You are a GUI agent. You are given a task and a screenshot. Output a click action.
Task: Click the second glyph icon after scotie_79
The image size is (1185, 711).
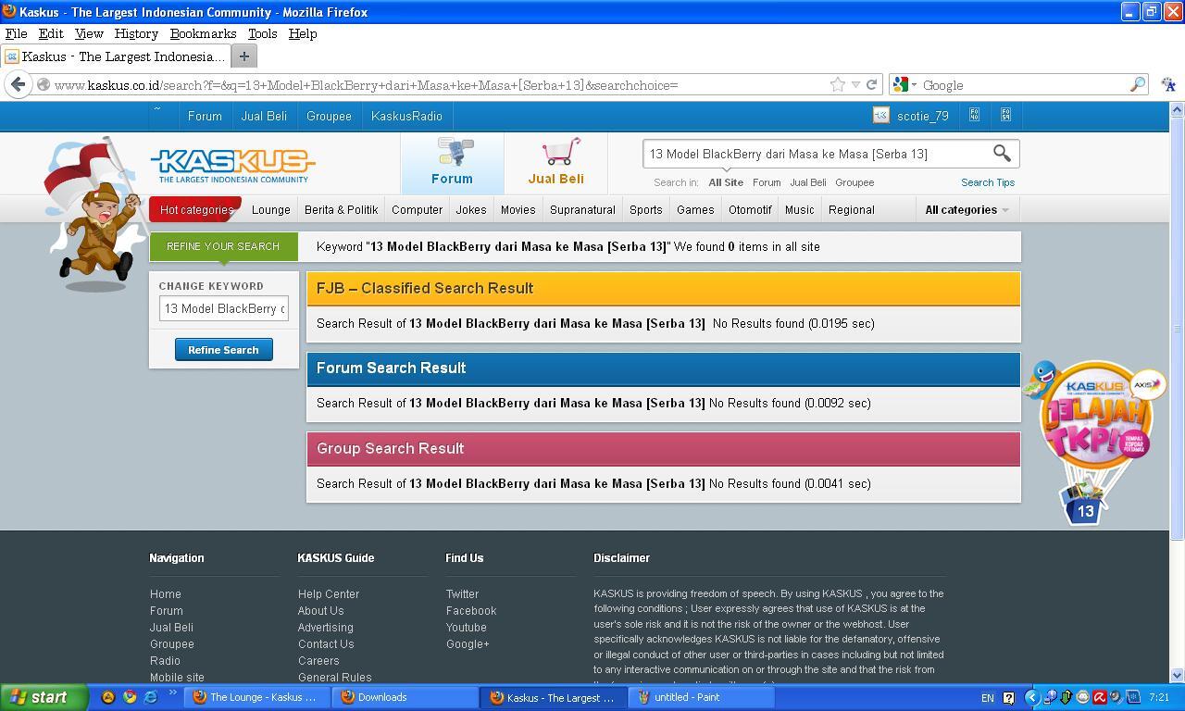1005,115
